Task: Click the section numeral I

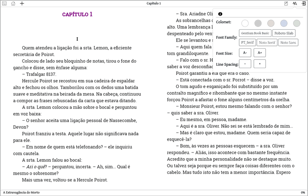Action: pos(77,39)
